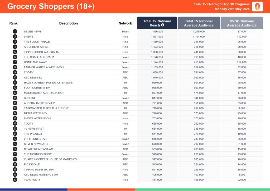The image size is (270, 191).
Task: Select the FARMER WANTS A WIFE - MON entry
Action: (44, 67)
